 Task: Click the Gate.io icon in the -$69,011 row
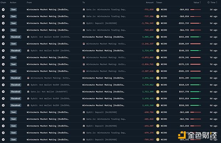coord(84,10)
